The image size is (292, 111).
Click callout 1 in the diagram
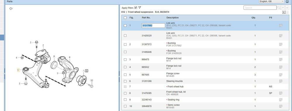pyautogui.click(x=18, y=70)
